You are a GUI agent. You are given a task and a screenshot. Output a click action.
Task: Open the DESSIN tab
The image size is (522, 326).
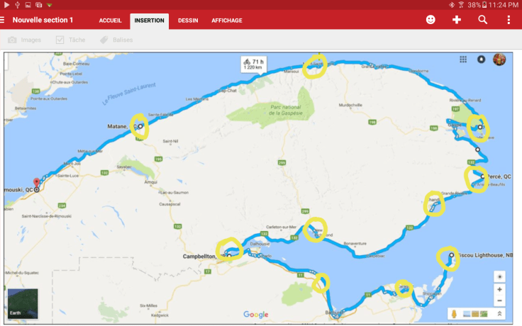pyautogui.click(x=188, y=21)
